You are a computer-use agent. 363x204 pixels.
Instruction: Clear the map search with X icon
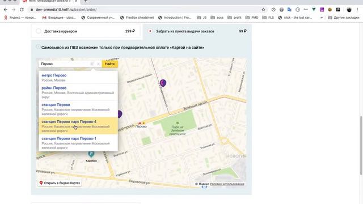pyautogui.click(x=98, y=64)
